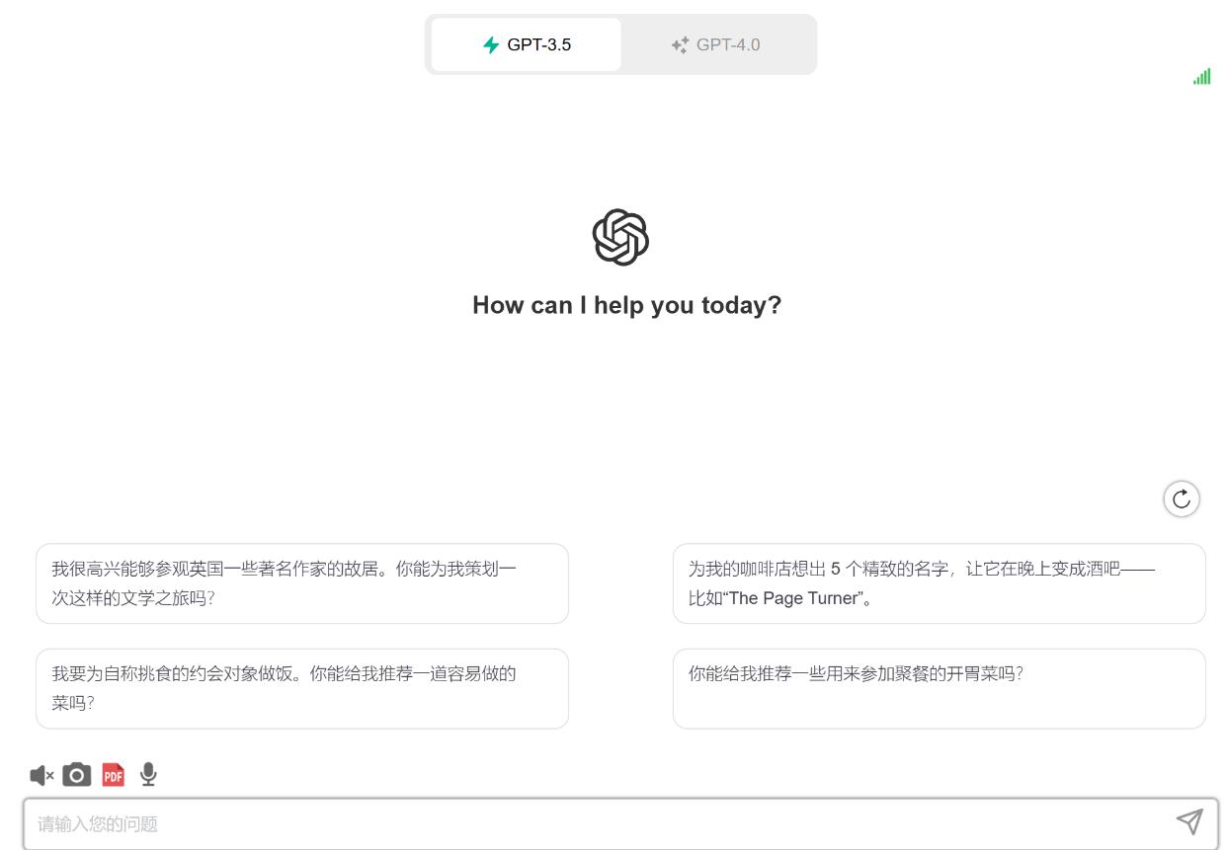Upload a file with the PDF icon
This screenshot has height=850, width=1227.
click(114, 775)
